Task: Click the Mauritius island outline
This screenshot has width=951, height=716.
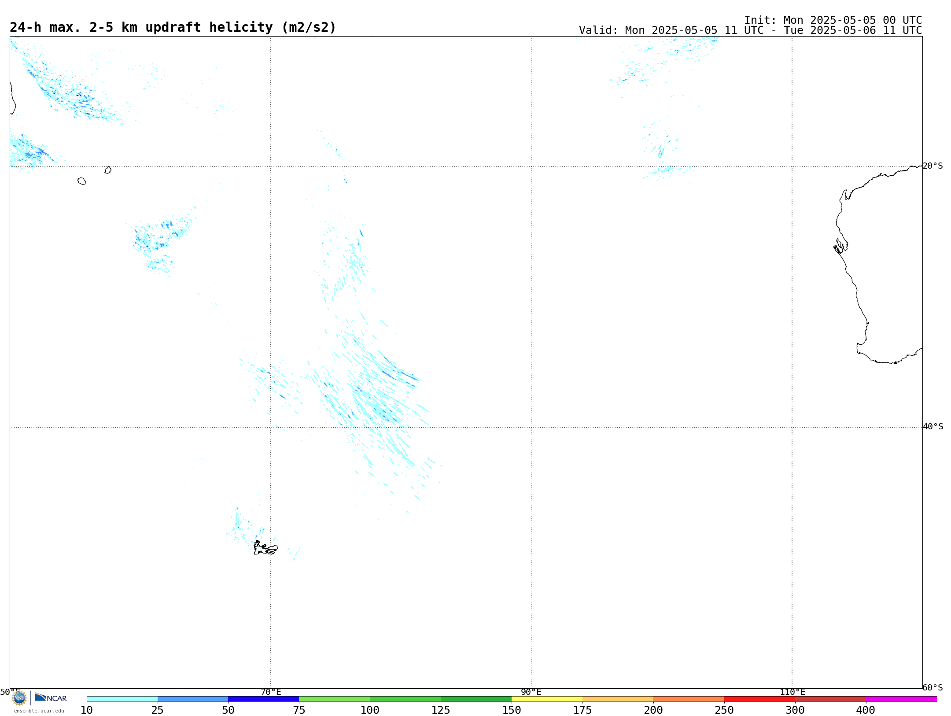Action: pyautogui.click(x=108, y=170)
